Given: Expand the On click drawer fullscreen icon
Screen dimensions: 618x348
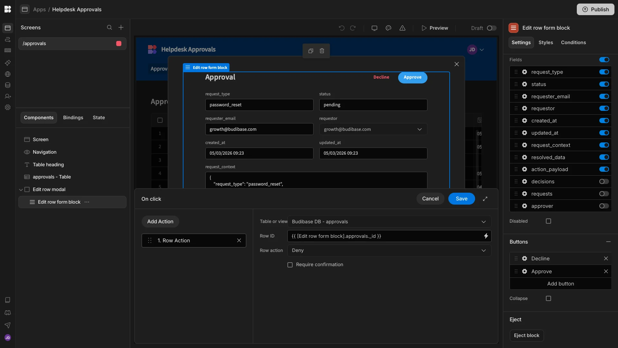Looking at the screenshot, I should click(x=485, y=199).
